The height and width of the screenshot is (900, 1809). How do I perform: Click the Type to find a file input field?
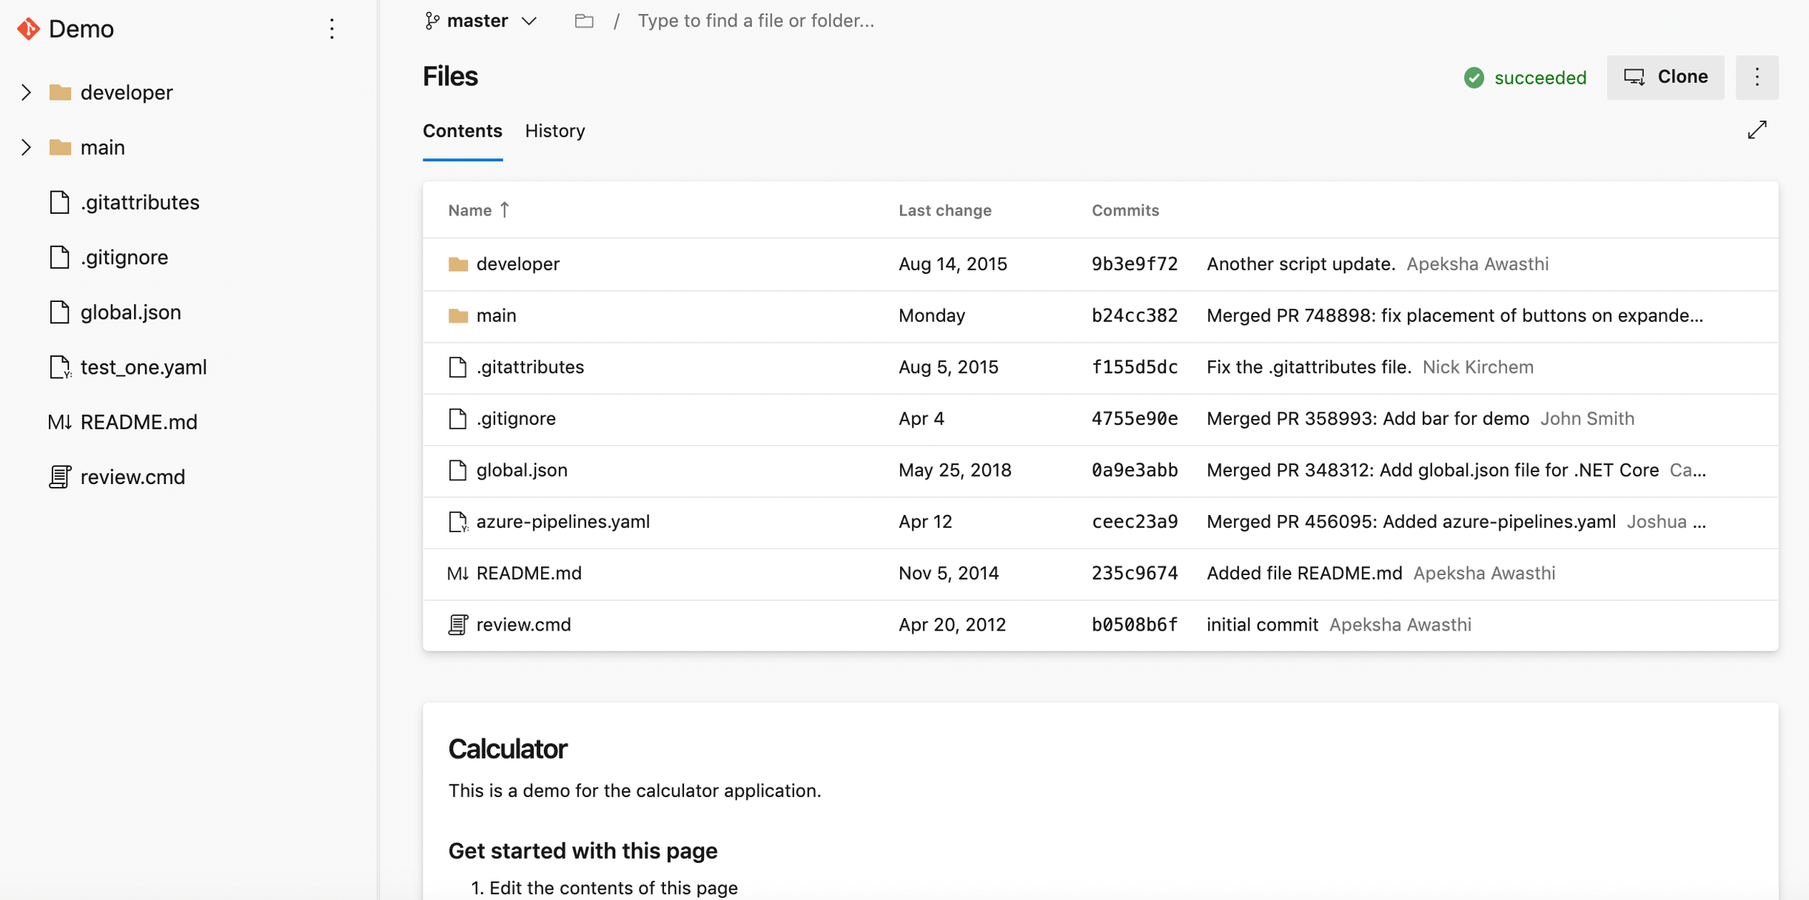point(756,21)
